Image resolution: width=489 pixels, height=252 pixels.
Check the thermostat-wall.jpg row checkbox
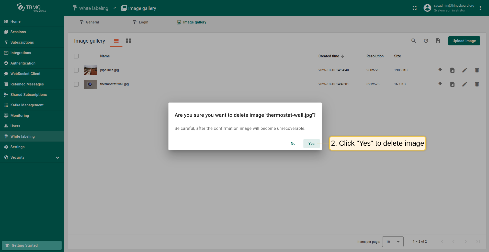click(76, 84)
